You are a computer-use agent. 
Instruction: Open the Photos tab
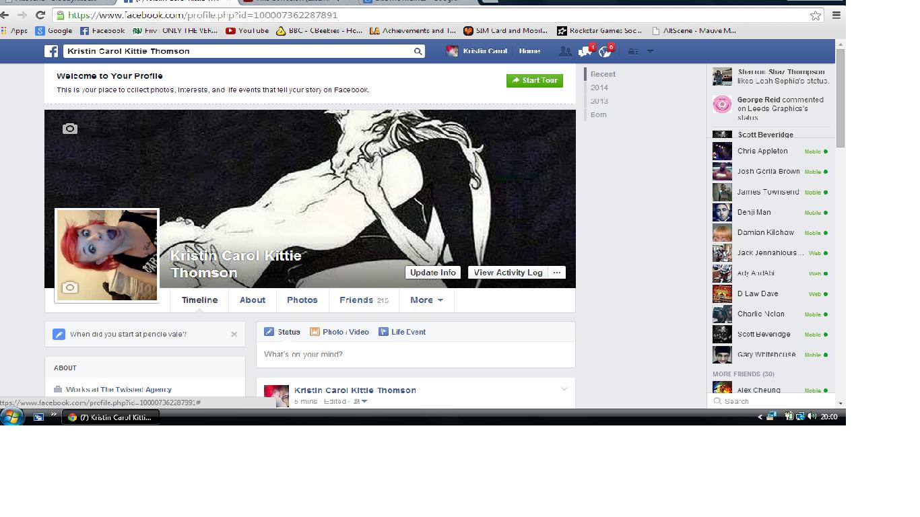pyautogui.click(x=302, y=300)
